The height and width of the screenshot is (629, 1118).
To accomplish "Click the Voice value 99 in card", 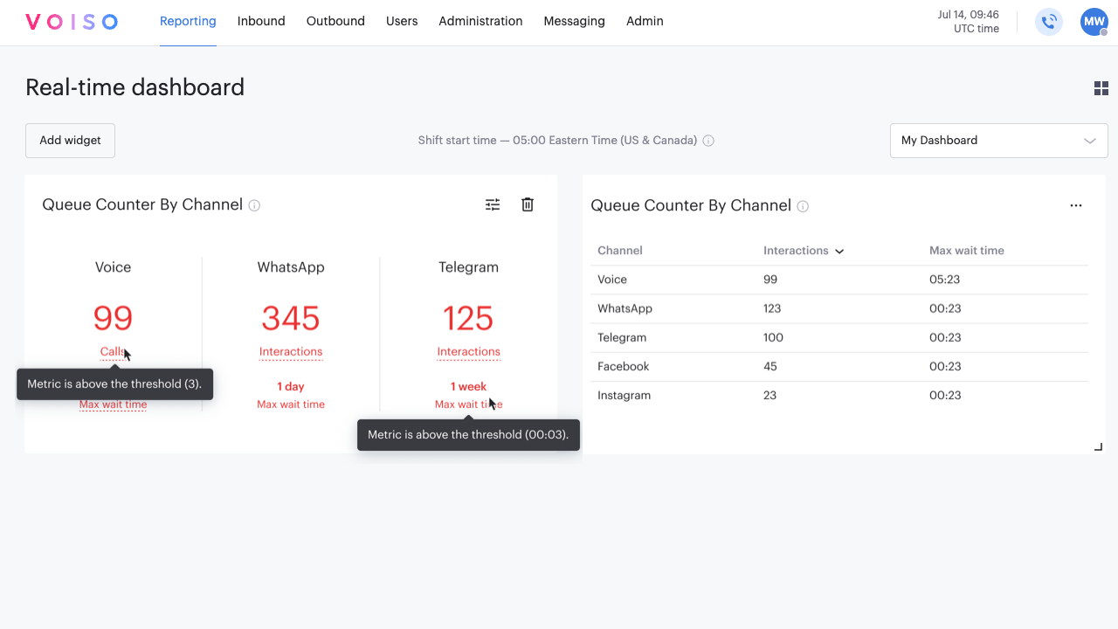I will 113,319.
